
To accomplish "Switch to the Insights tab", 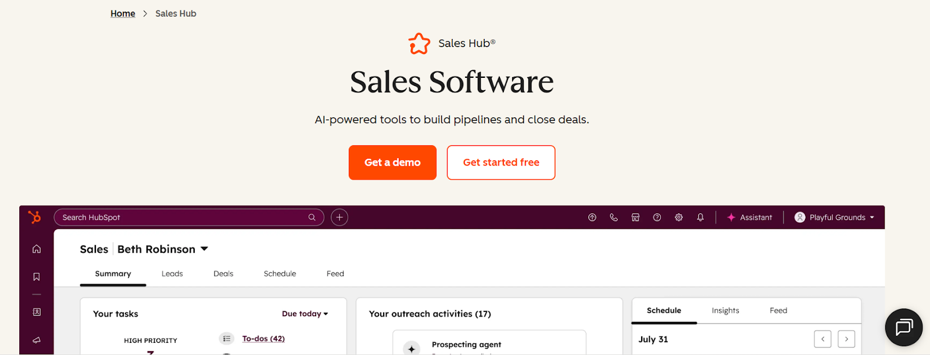I will pyautogui.click(x=725, y=310).
